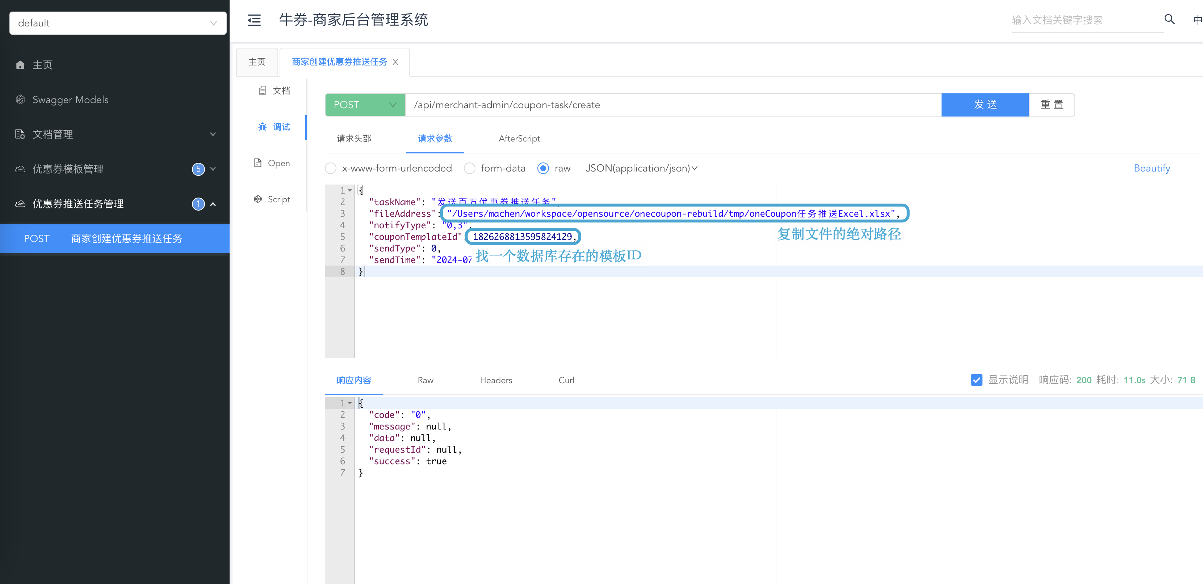This screenshot has width=1203, height=584.
Task: Click the Swagger Models cube icon
Action: click(20, 100)
